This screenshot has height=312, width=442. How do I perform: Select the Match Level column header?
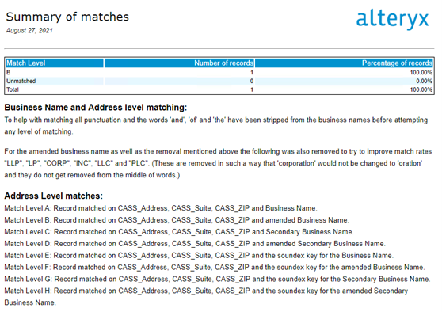pos(55,63)
